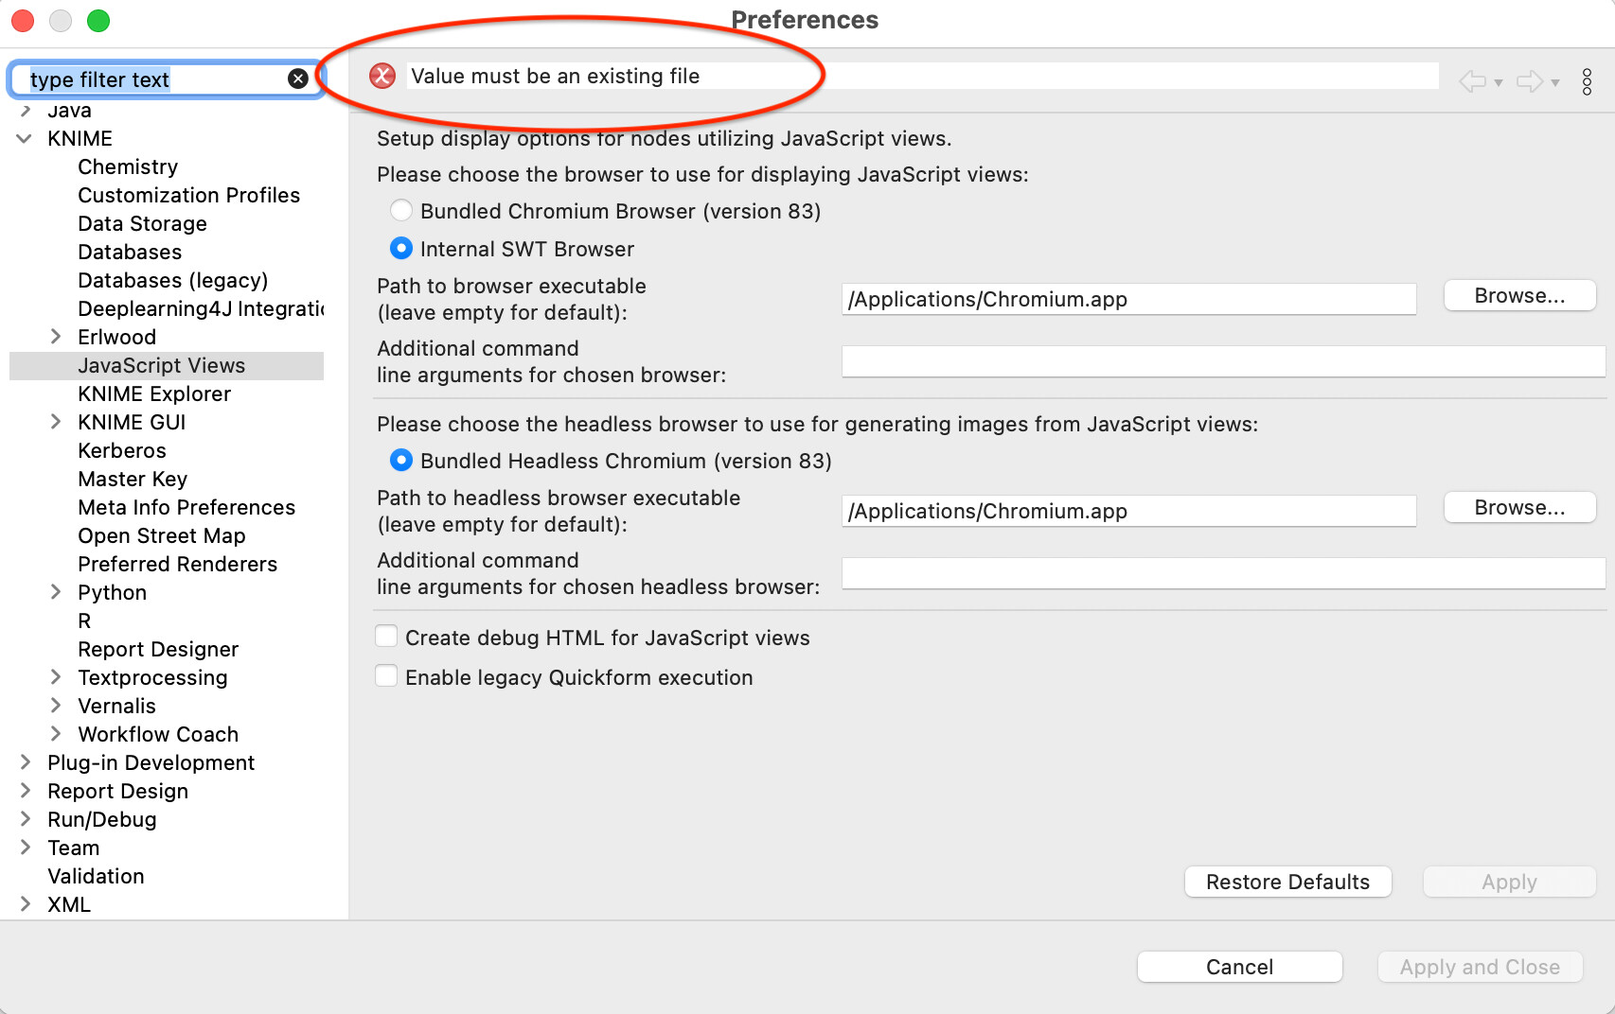Open Deeplearning4J Integration preferences

[201, 308]
